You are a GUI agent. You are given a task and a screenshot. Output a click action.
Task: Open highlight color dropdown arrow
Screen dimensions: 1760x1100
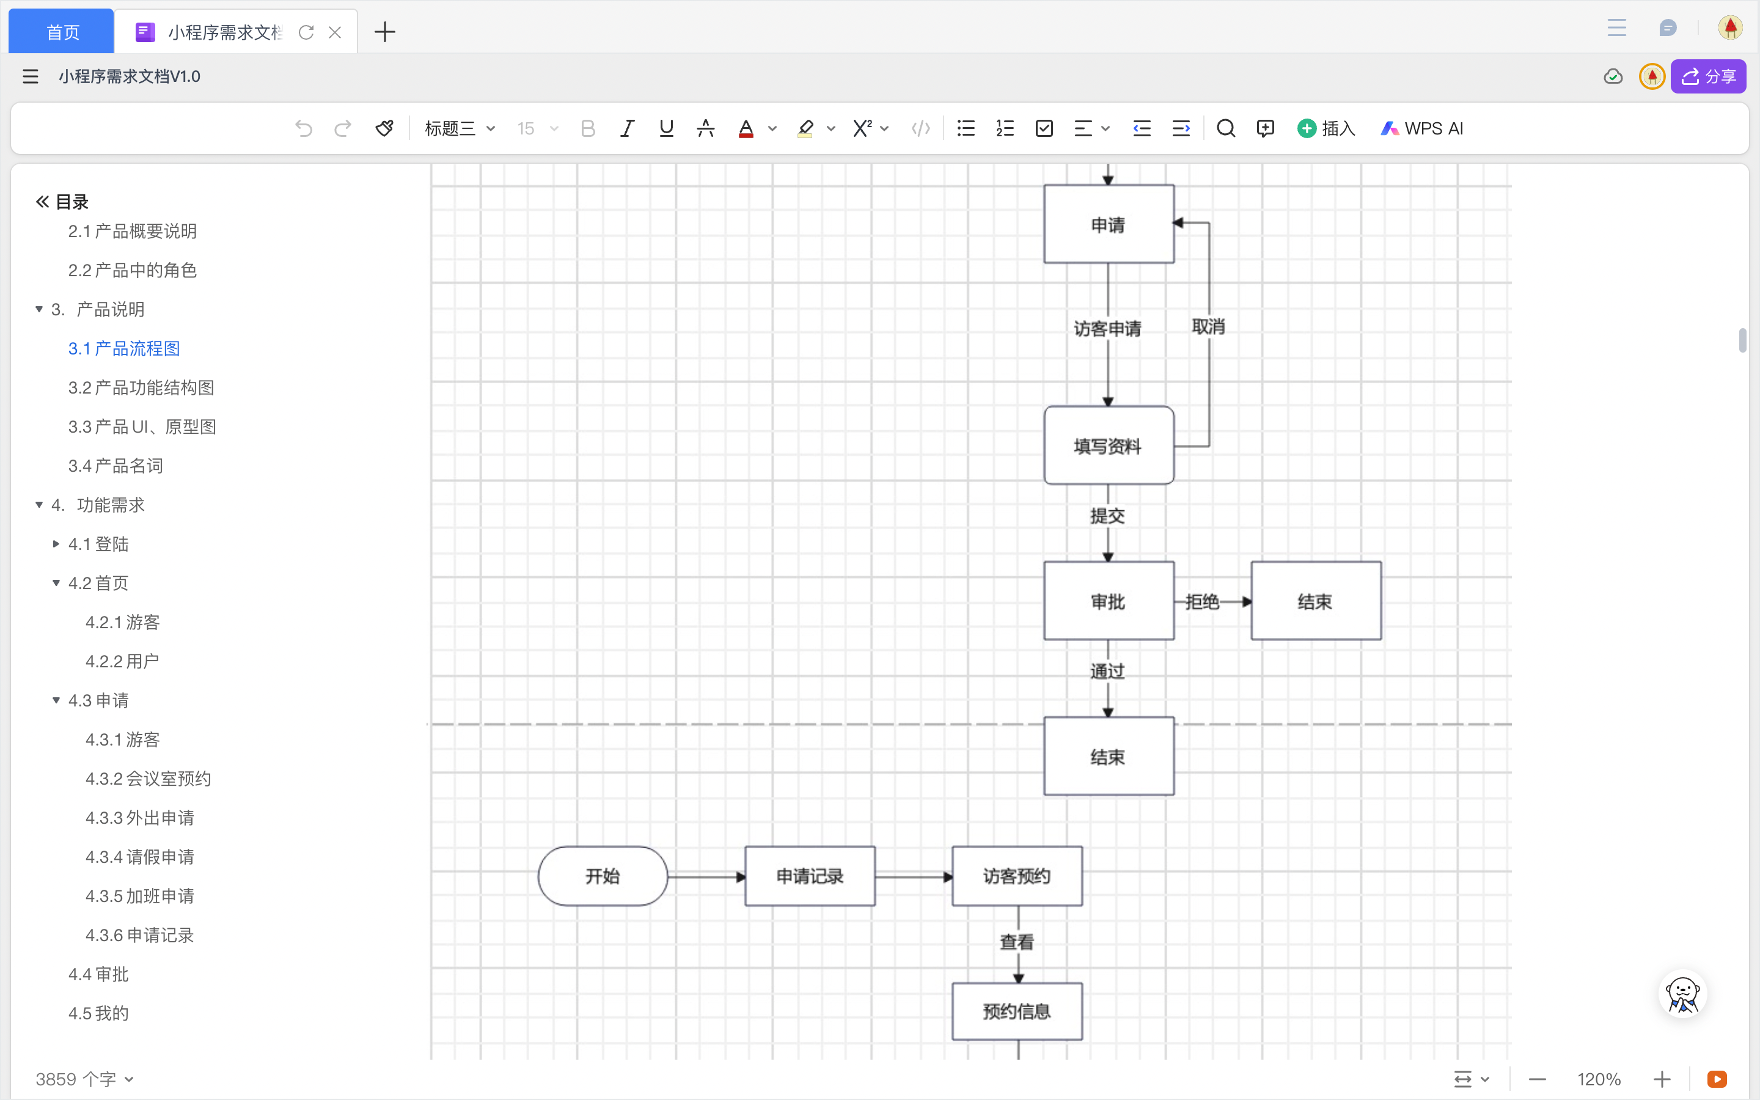pos(831,129)
